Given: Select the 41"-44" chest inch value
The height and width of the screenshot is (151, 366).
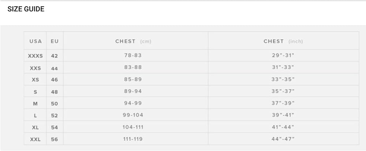Looking at the screenshot, I should [283, 127].
